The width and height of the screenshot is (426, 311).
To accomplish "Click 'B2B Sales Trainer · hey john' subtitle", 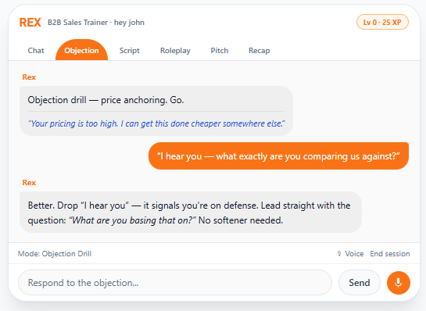I will 96,23.
